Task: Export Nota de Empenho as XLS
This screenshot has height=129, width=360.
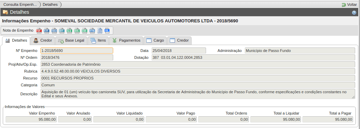Action: [69, 30]
